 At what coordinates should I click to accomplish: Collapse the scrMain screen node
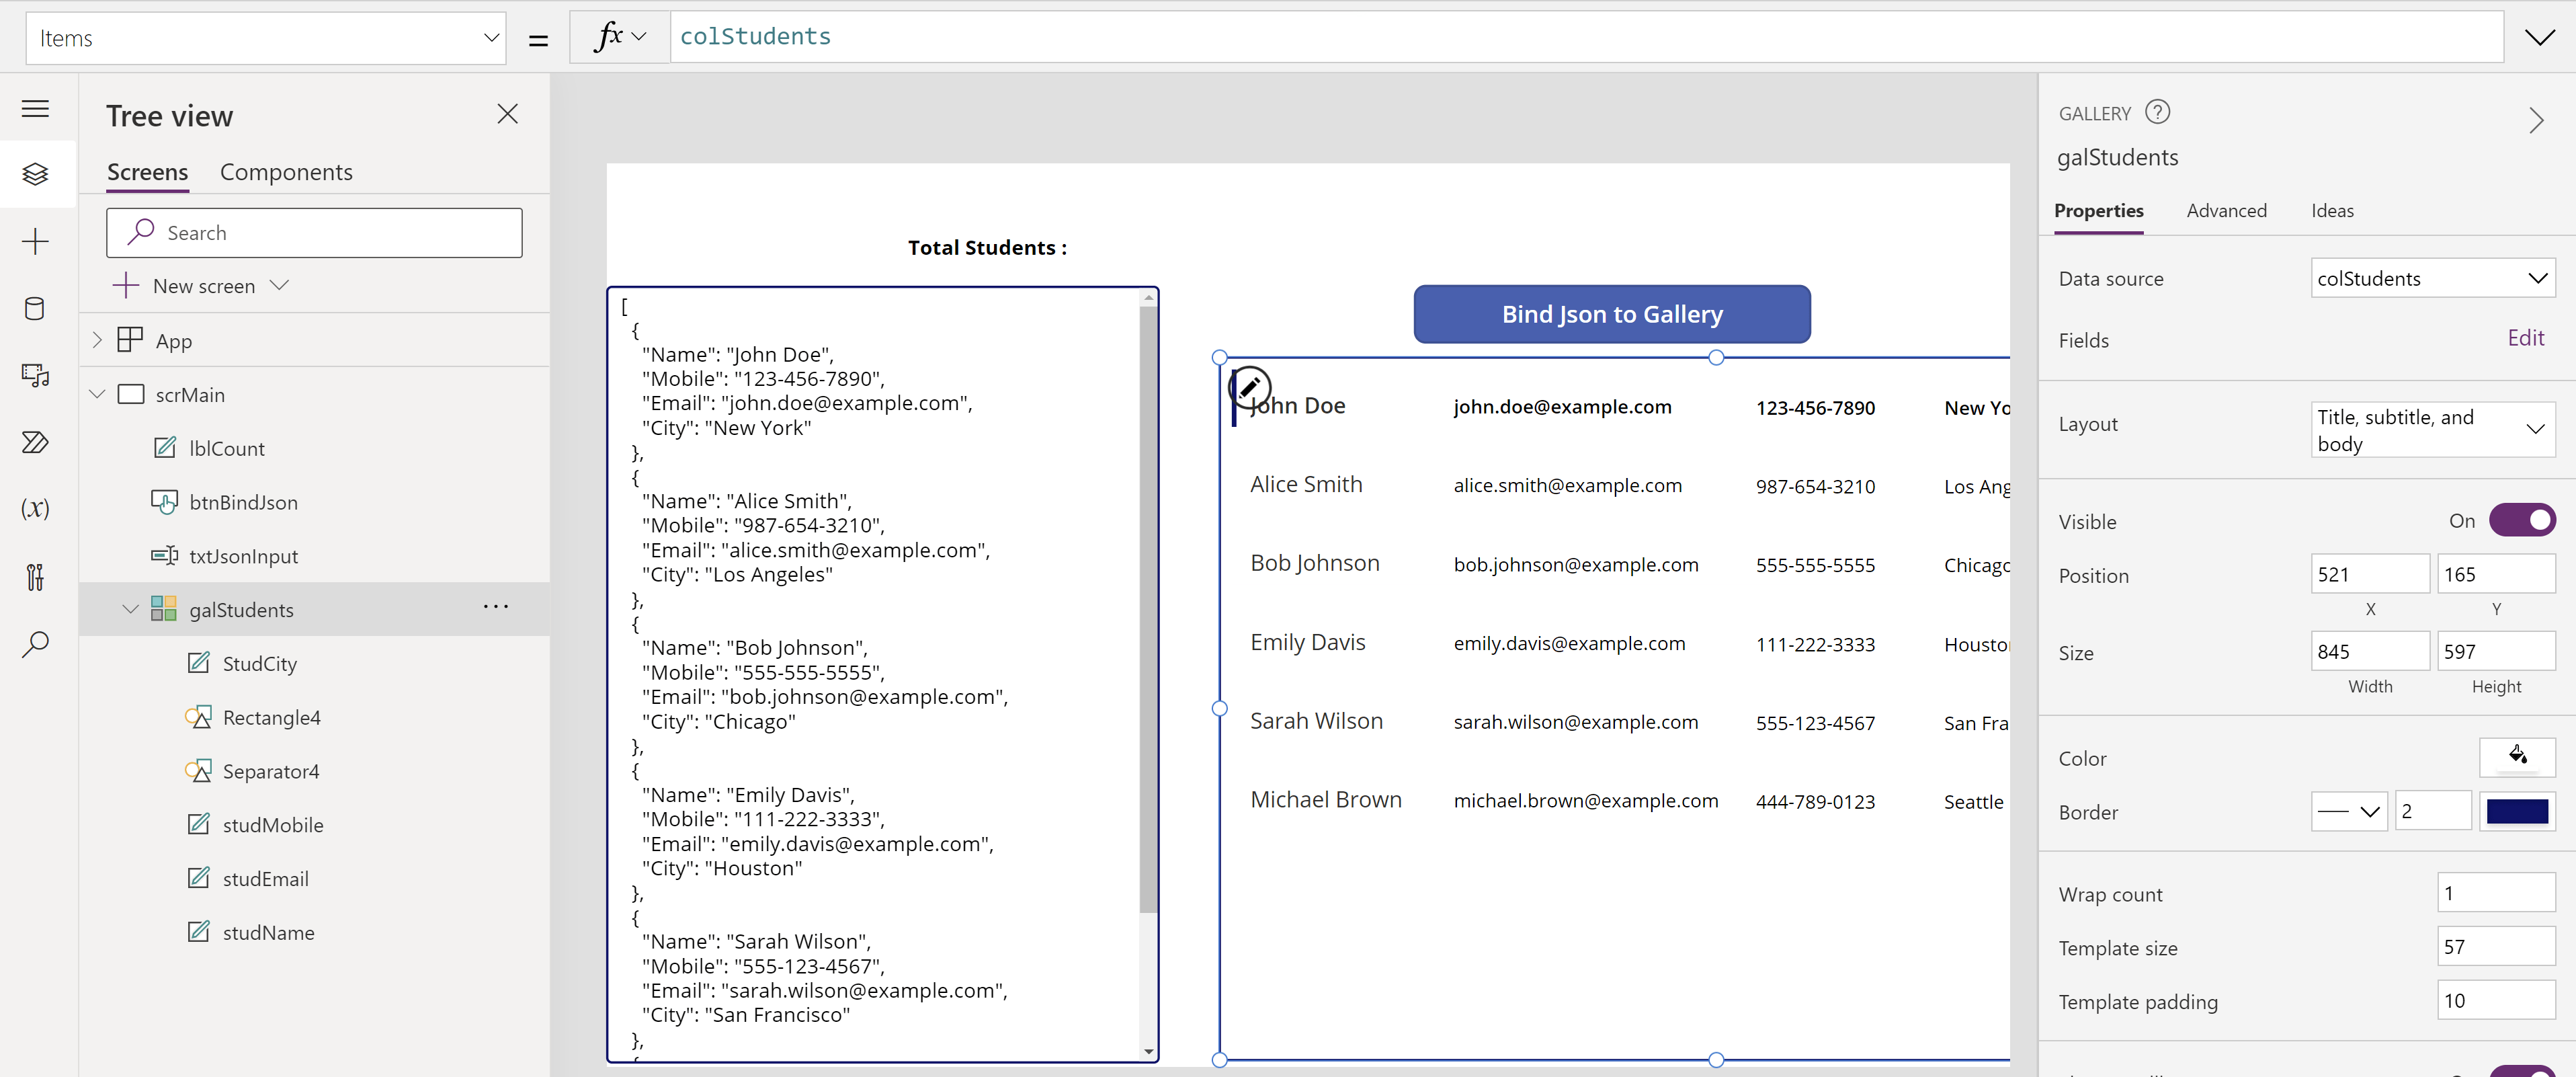click(x=97, y=394)
